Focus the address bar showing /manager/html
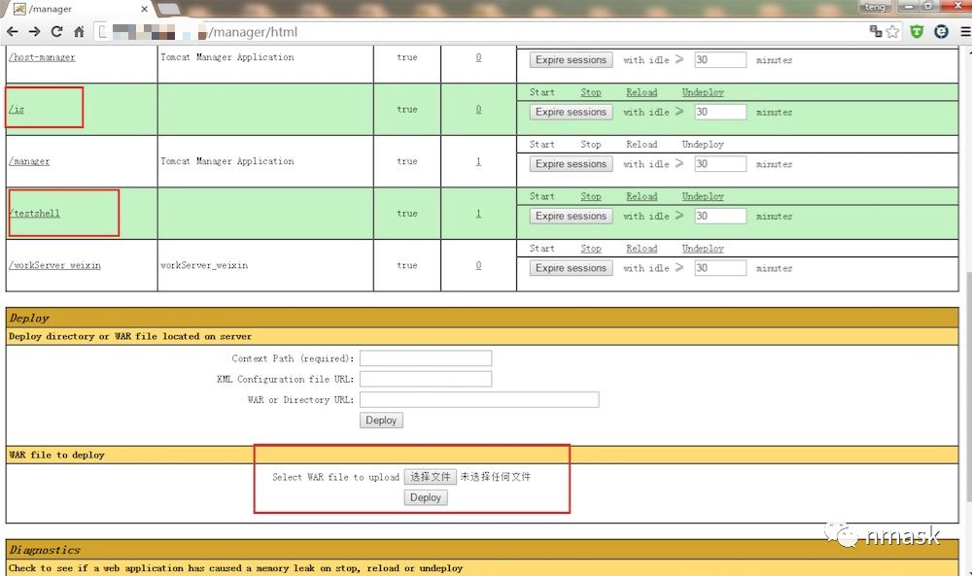This screenshot has height=576, width=972. point(483,32)
